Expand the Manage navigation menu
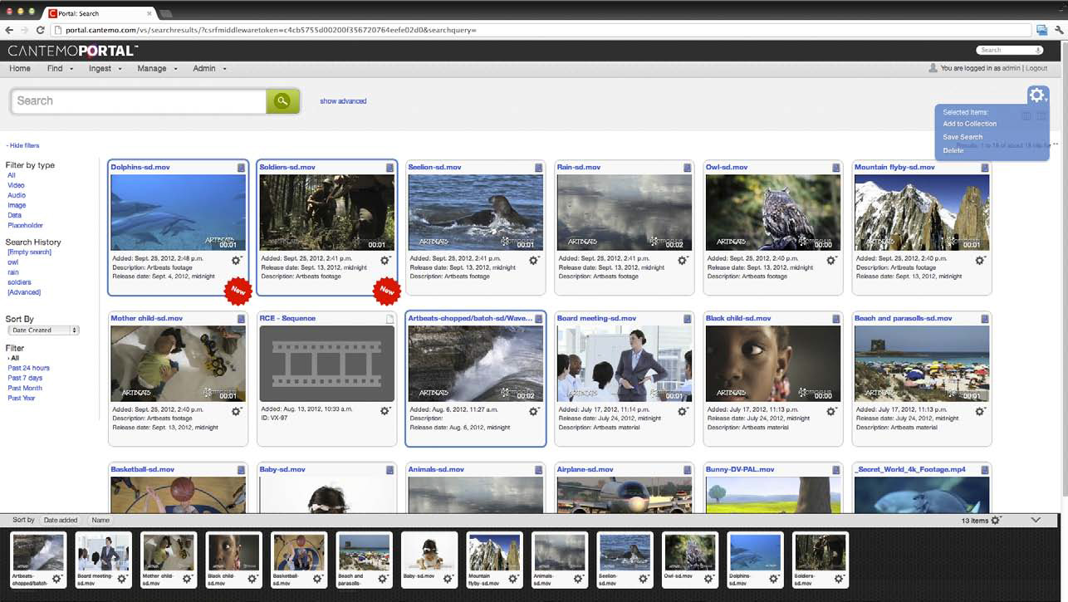The image size is (1068, 602). 158,69
